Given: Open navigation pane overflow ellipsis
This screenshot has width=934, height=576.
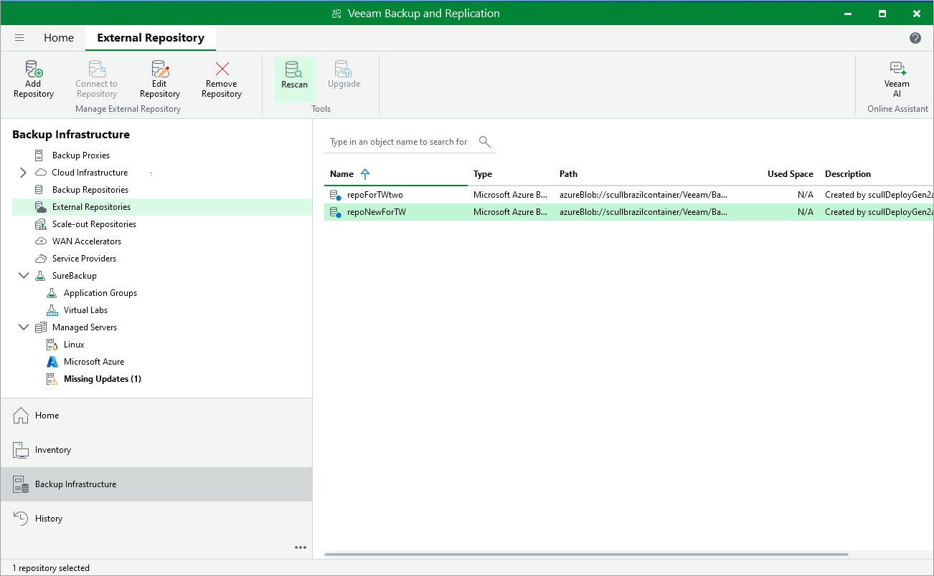Looking at the screenshot, I should [301, 547].
